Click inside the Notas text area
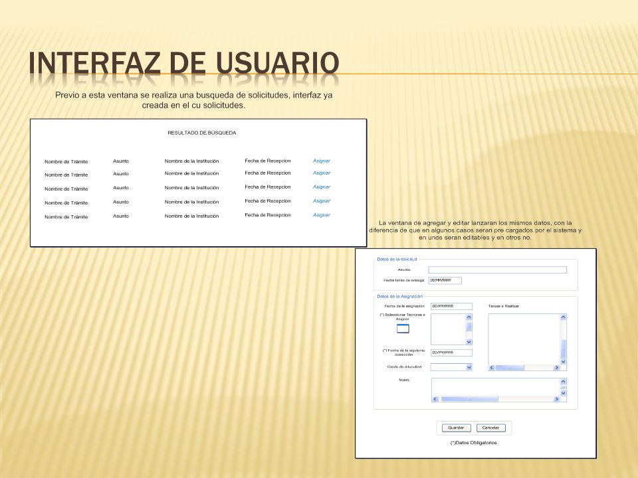The image size is (638, 478). tap(496, 387)
